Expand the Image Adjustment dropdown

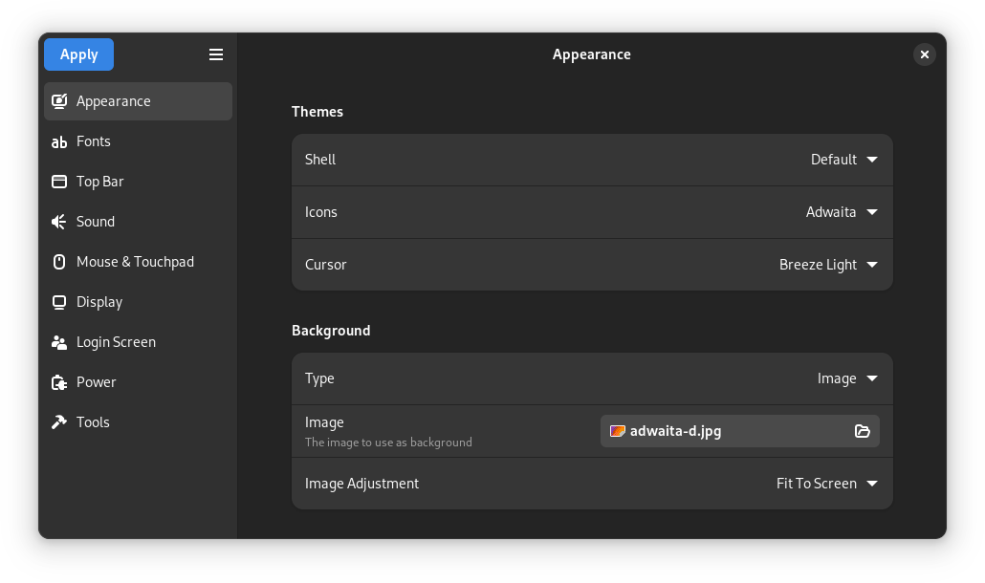[x=826, y=484]
